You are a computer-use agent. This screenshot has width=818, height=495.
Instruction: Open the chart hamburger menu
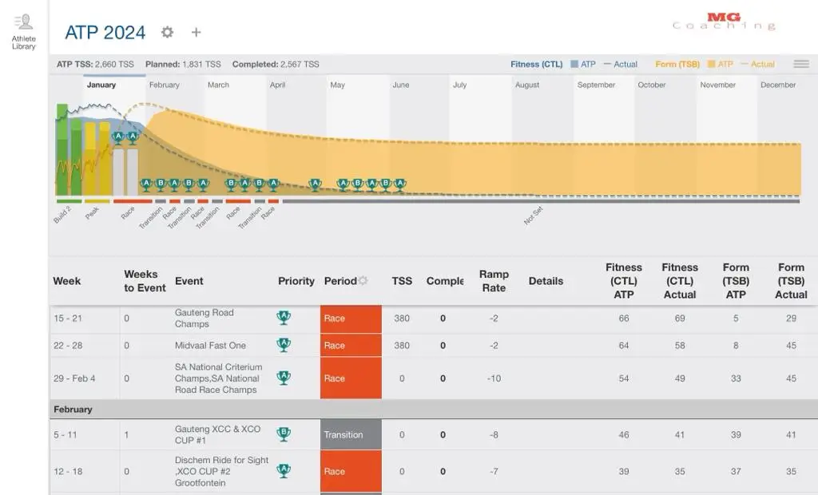(x=801, y=63)
